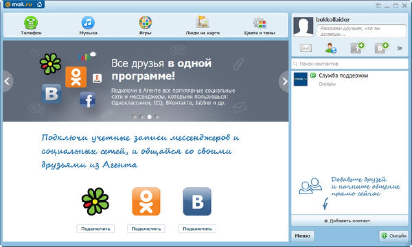Select the fourth banner pagination dot

click(x=157, y=117)
